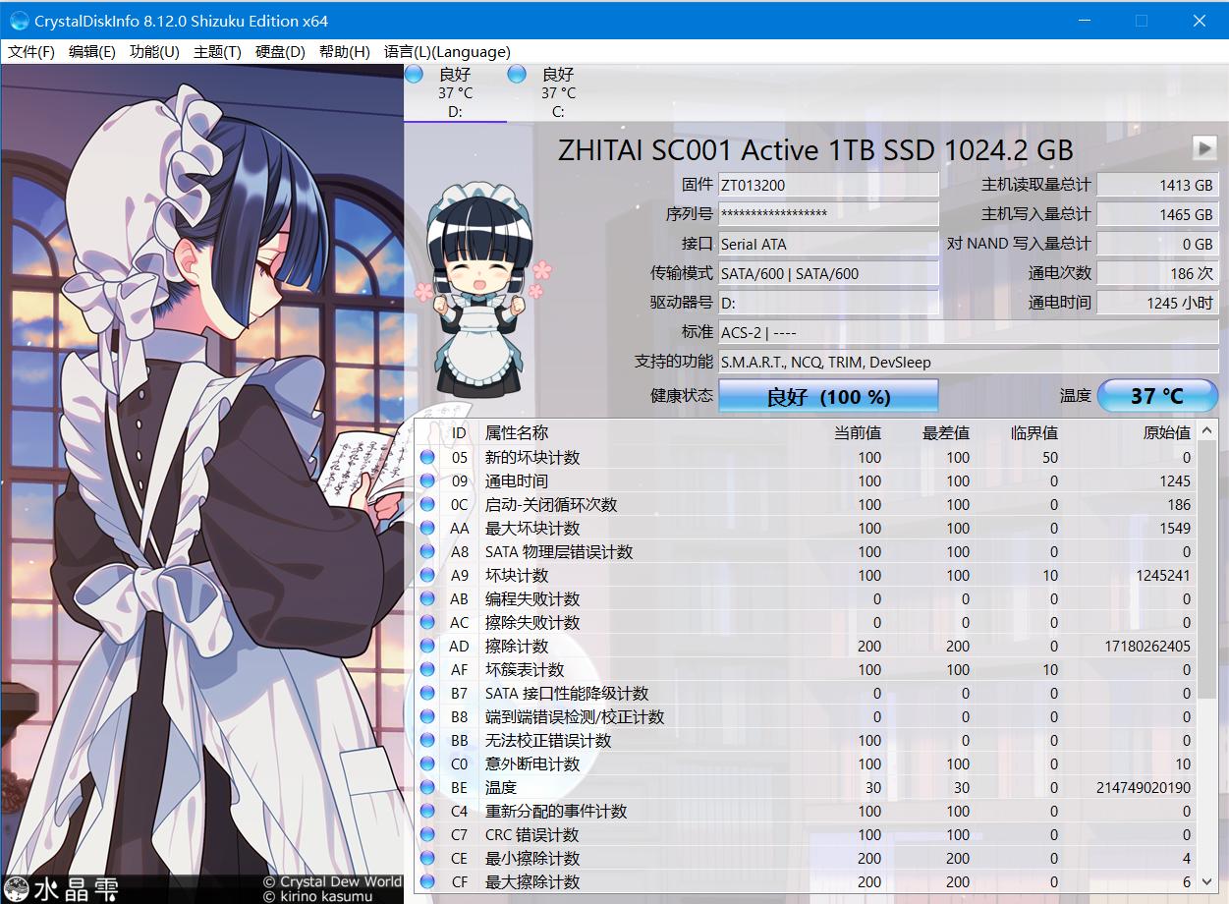
Task: Click status orb for 05 新的坏块计数
Action: [427, 457]
